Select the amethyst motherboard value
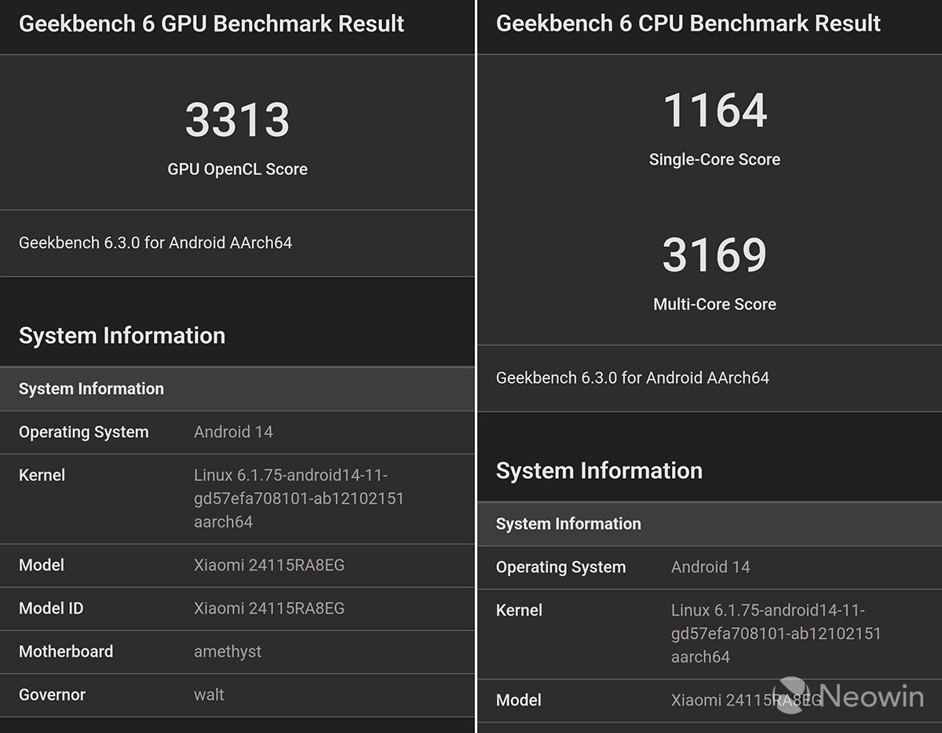This screenshot has height=733, width=942. (x=228, y=651)
